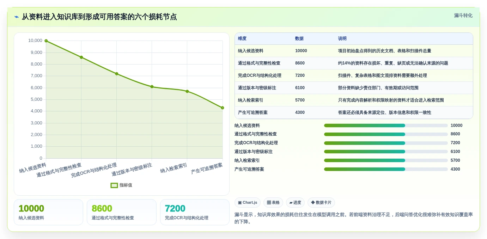Viewport: 487px width, 239px height.
Task: Click table value 10000
Action: click(301, 51)
